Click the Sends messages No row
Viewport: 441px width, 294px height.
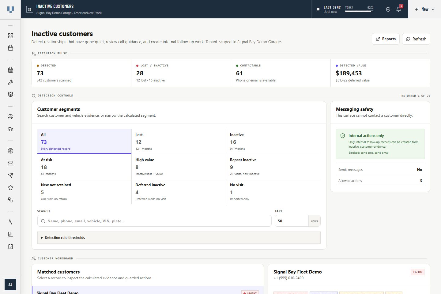tap(380, 170)
